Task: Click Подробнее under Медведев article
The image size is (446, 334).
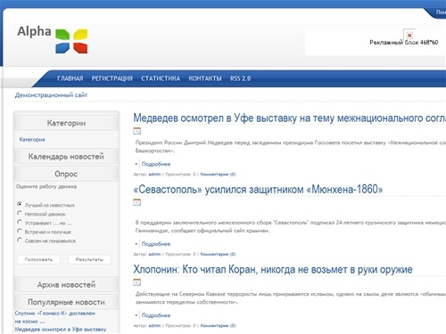Action: tap(156, 164)
